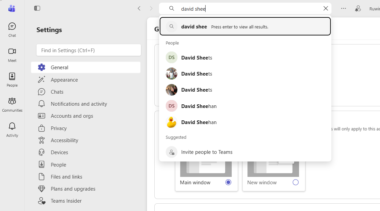Image resolution: width=380 pixels, height=211 pixels.
Task: Click Invite people to Teams suggestion
Action: click(x=245, y=152)
